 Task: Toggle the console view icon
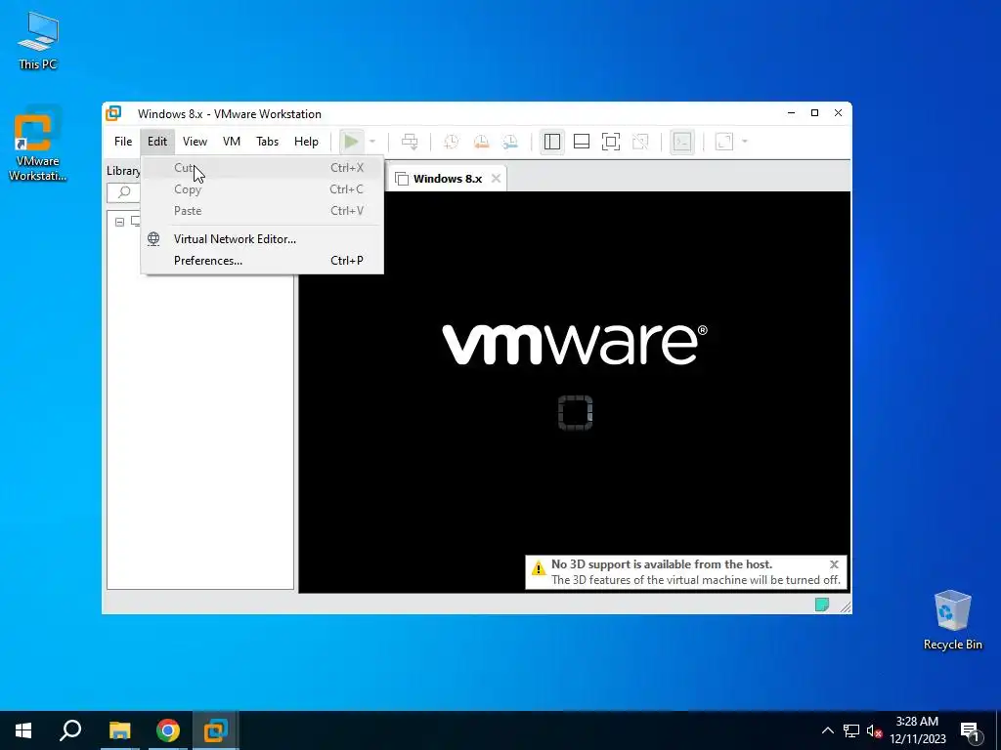coord(682,142)
